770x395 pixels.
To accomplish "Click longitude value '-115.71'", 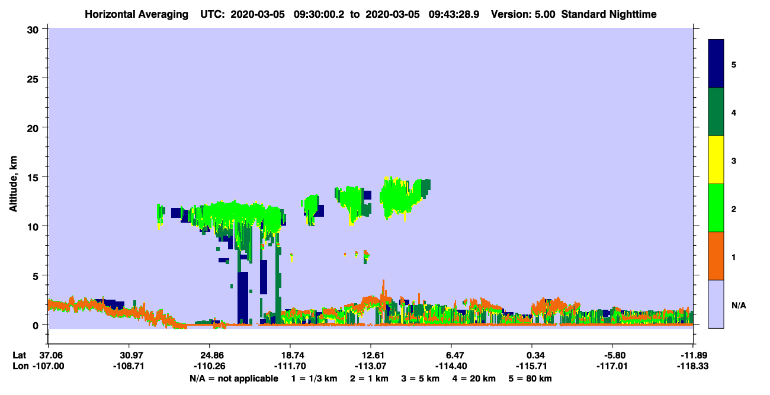I will point(532,366).
